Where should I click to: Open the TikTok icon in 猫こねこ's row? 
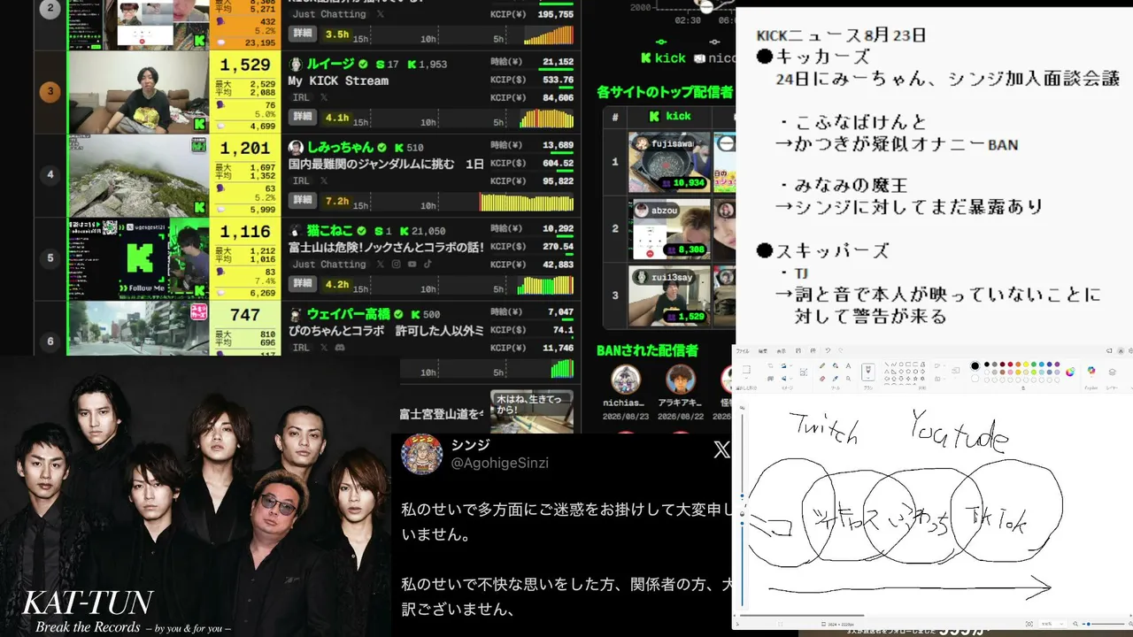coord(427,264)
